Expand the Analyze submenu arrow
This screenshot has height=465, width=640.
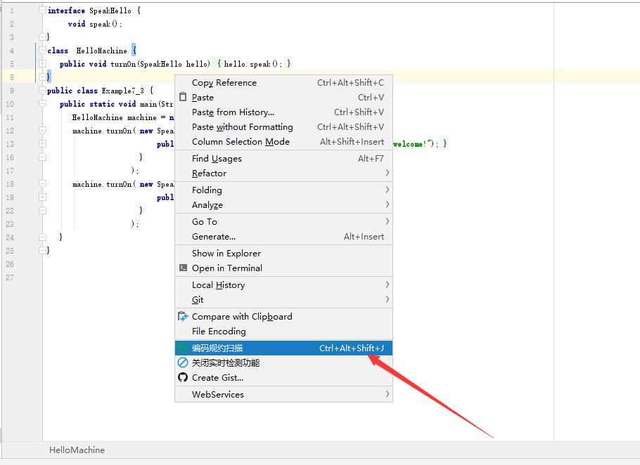pyautogui.click(x=387, y=204)
